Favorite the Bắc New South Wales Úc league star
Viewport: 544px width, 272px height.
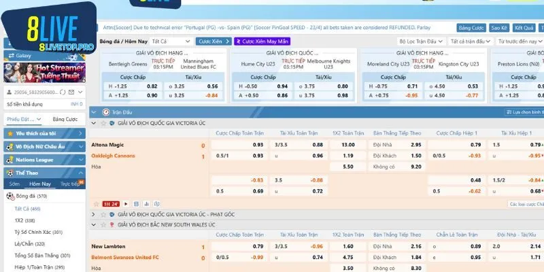(103, 225)
